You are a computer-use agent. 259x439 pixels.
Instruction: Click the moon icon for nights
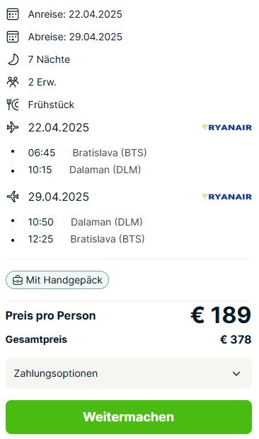pos(13,59)
